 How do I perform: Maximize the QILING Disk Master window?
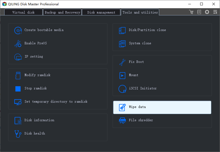pos(201,4)
